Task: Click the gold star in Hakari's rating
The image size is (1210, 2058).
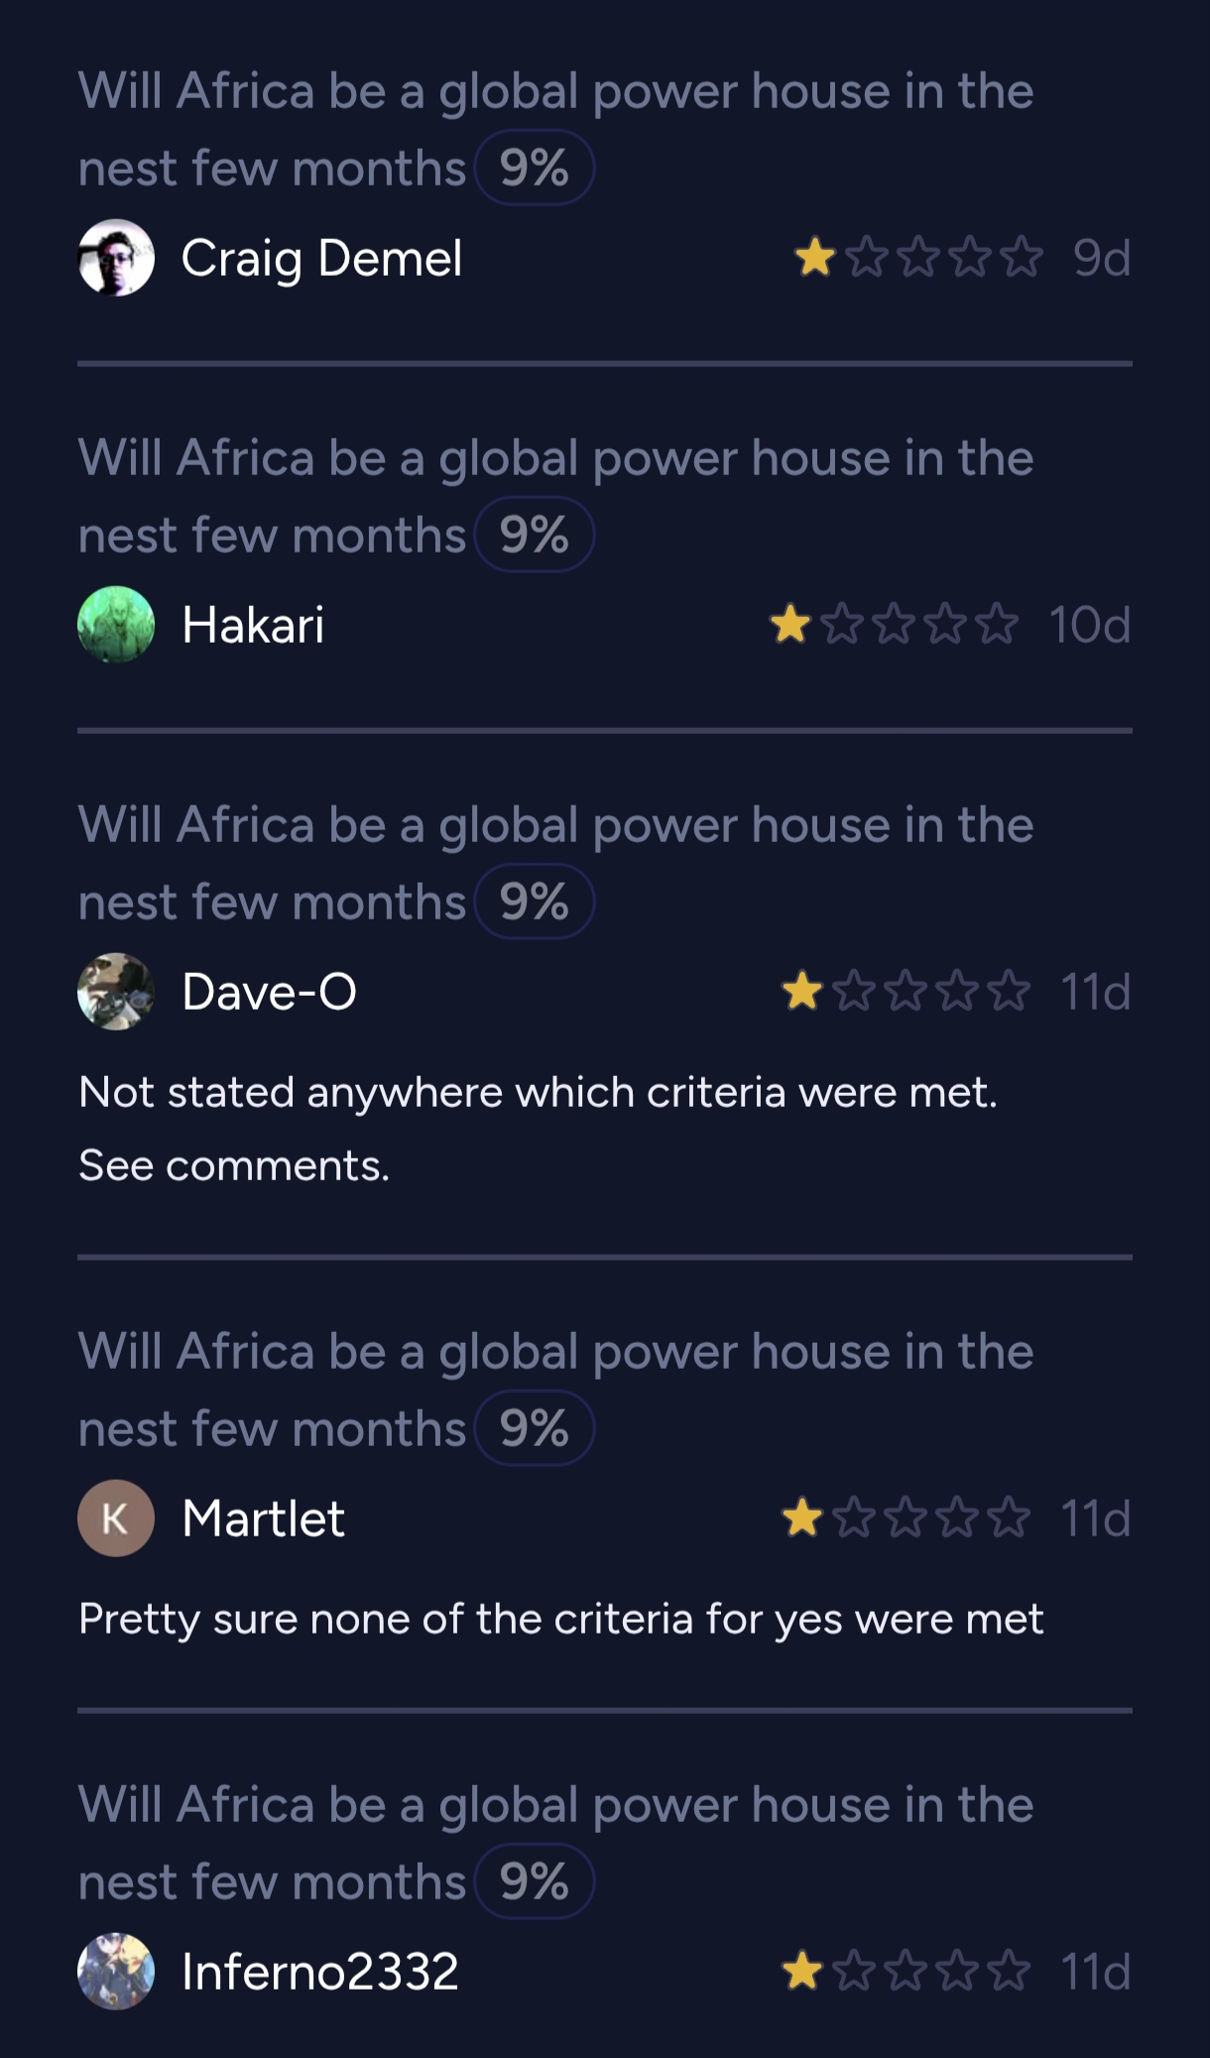Action: tap(790, 625)
